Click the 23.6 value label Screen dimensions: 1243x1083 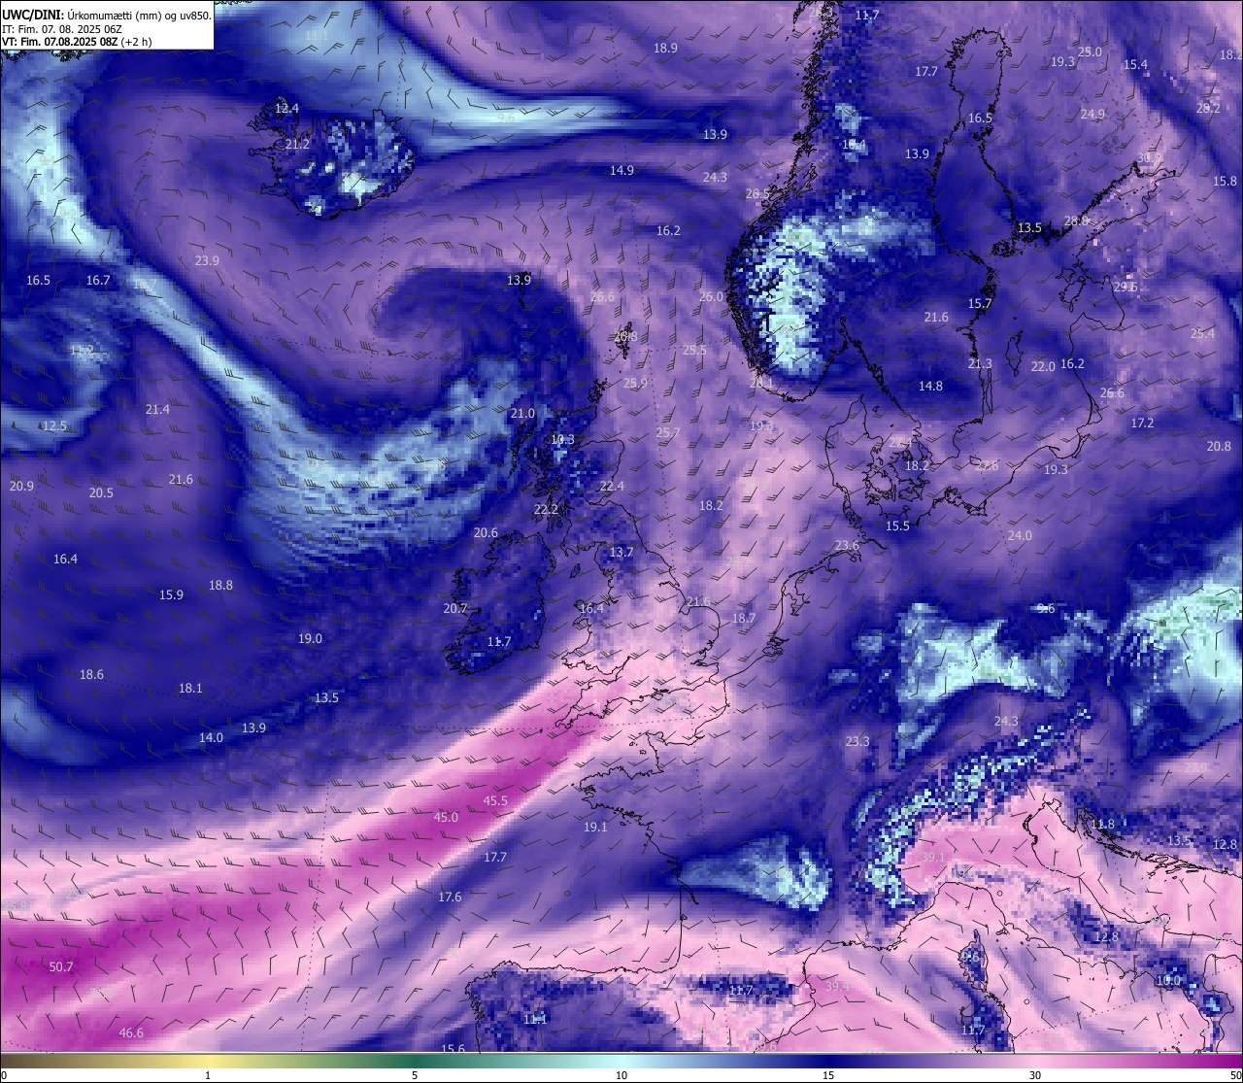pyautogui.click(x=847, y=546)
